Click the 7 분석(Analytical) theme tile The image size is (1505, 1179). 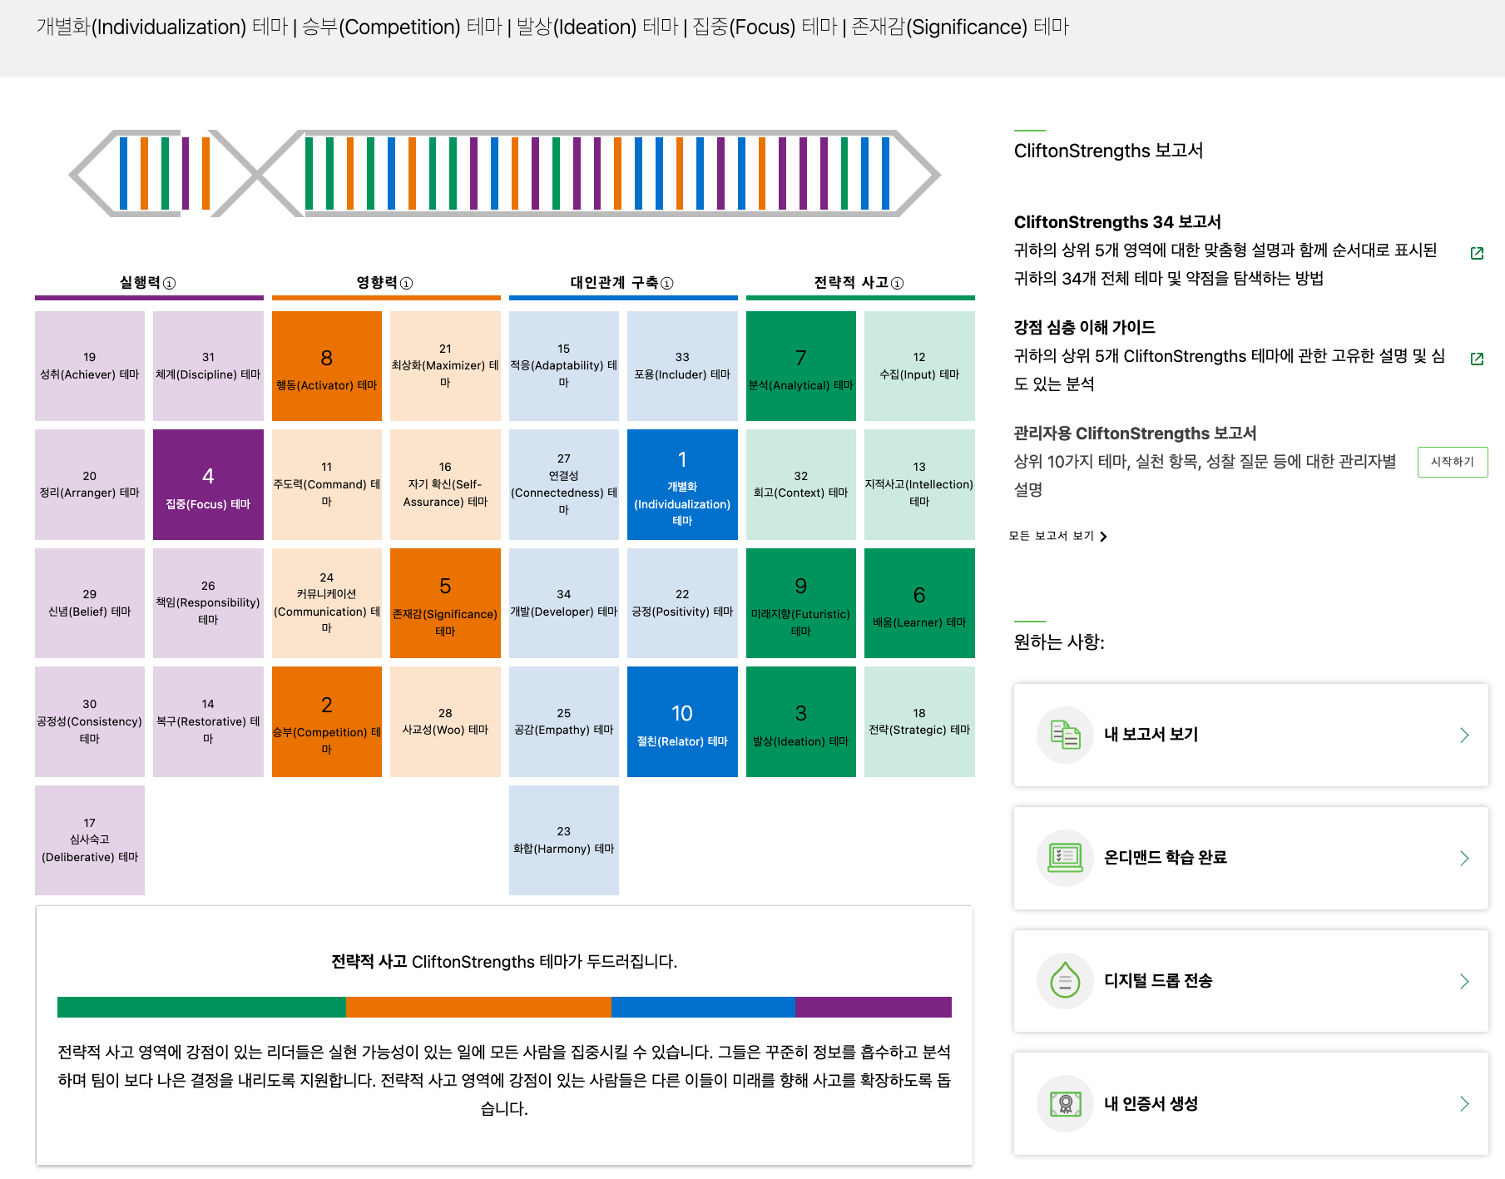[x=801, y=366]
